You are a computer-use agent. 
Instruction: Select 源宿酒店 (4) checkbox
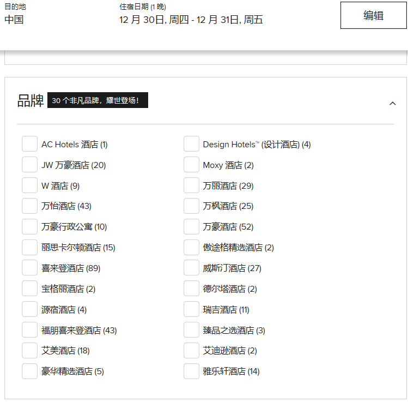tap(29, 309)
